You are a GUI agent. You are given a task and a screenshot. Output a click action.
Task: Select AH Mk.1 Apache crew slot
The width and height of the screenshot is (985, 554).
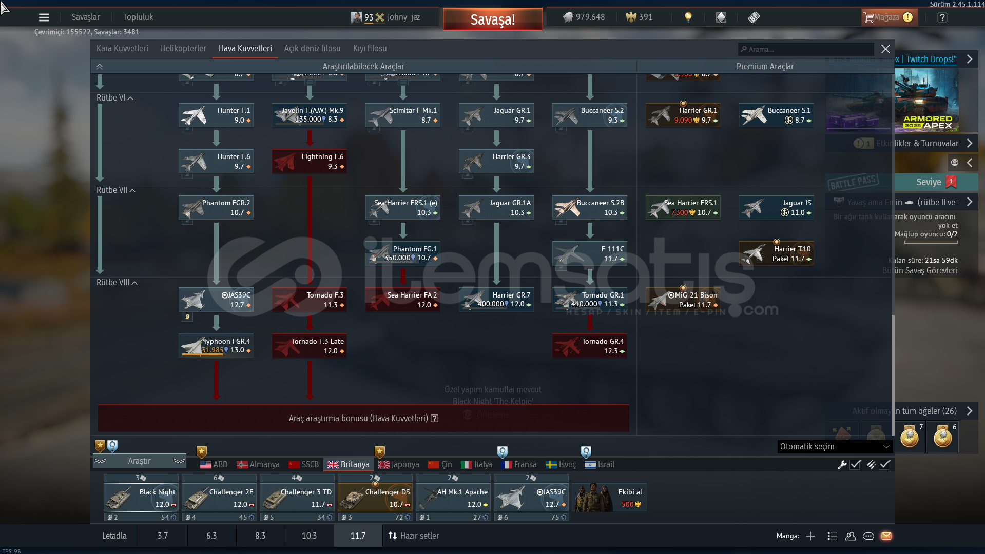tap(453, 498)
